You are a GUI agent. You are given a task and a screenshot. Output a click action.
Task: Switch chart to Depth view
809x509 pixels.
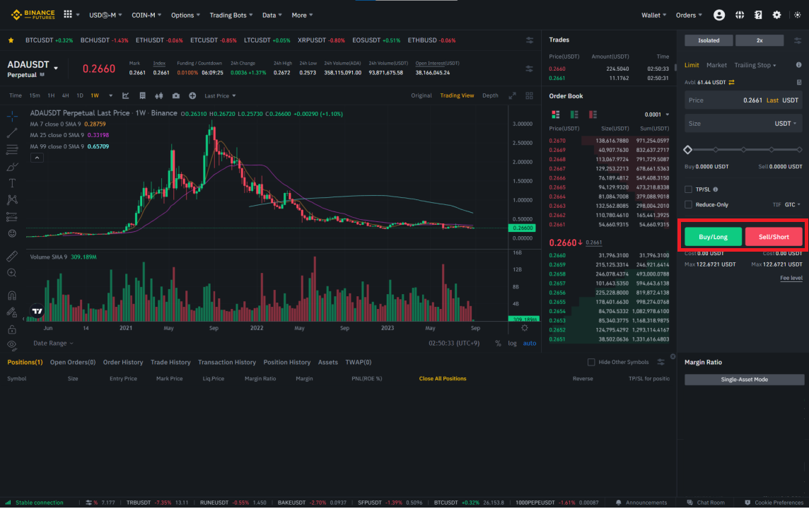[x=490, y=95]
